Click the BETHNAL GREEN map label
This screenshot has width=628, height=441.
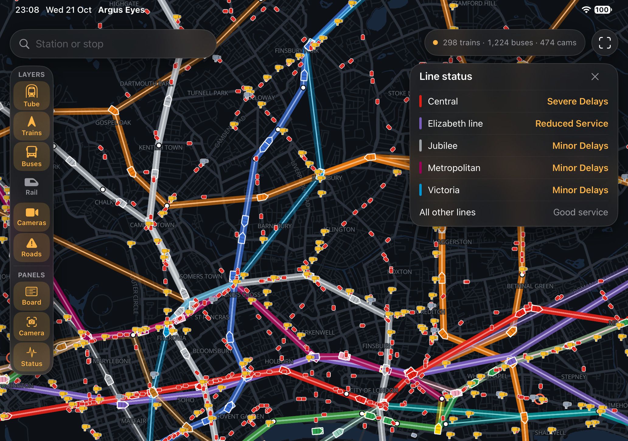530,286
